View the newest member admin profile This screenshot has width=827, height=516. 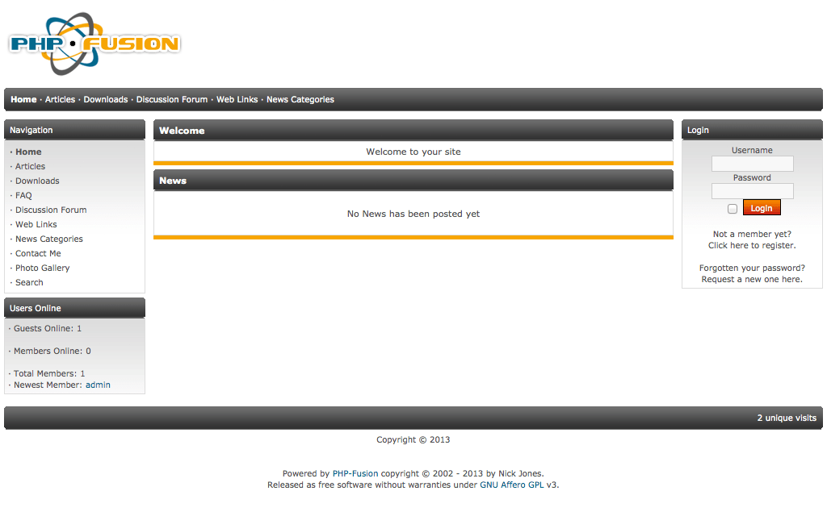[x=99, y=385]
